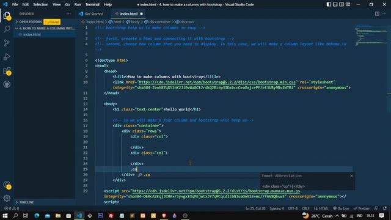Toggle primary side bar visibility
391x220 pixels.
(x=329, y=4)
